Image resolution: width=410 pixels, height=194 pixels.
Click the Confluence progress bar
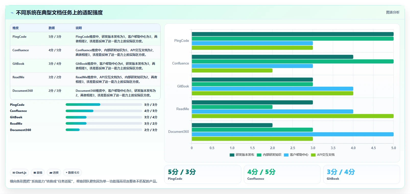pyautogui.click(x=104, y=111)
